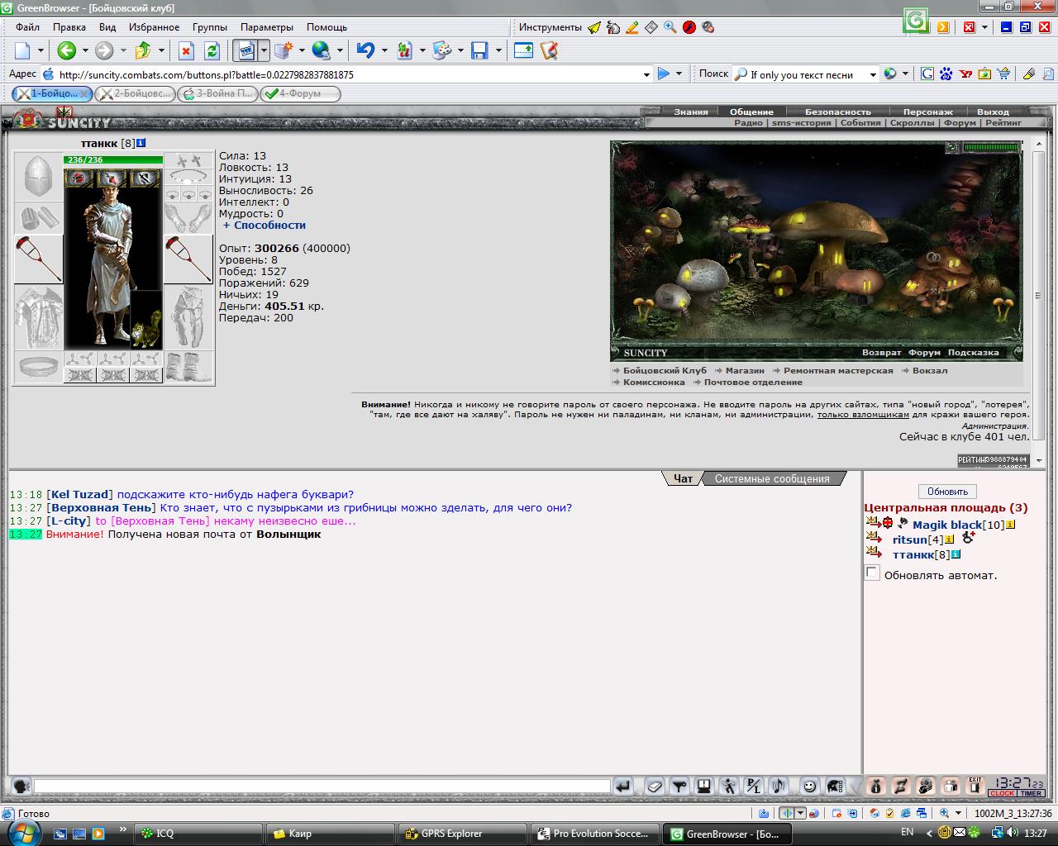Click the Refresh page toolbar icon
Screen dimensions: 1058x846
(x=212, y=50)
